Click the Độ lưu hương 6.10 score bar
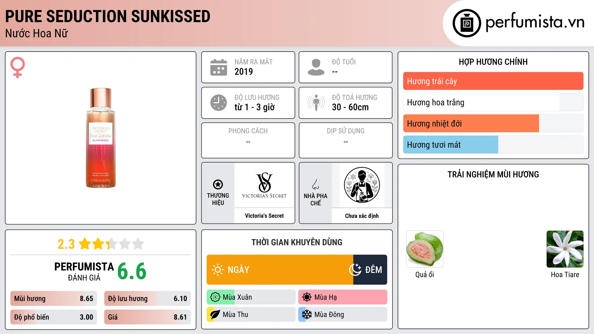The height and width of the screenshot is (334, 594). [x=148, y=299]
